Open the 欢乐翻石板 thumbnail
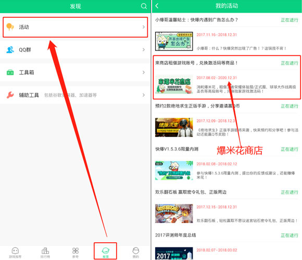This screenshot has height=260, width=302. point(174,214)
